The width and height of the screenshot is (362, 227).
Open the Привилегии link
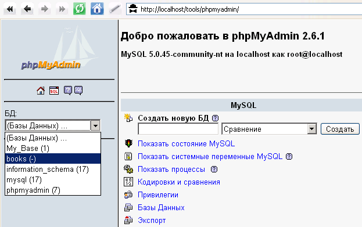(x=158, y=195)
